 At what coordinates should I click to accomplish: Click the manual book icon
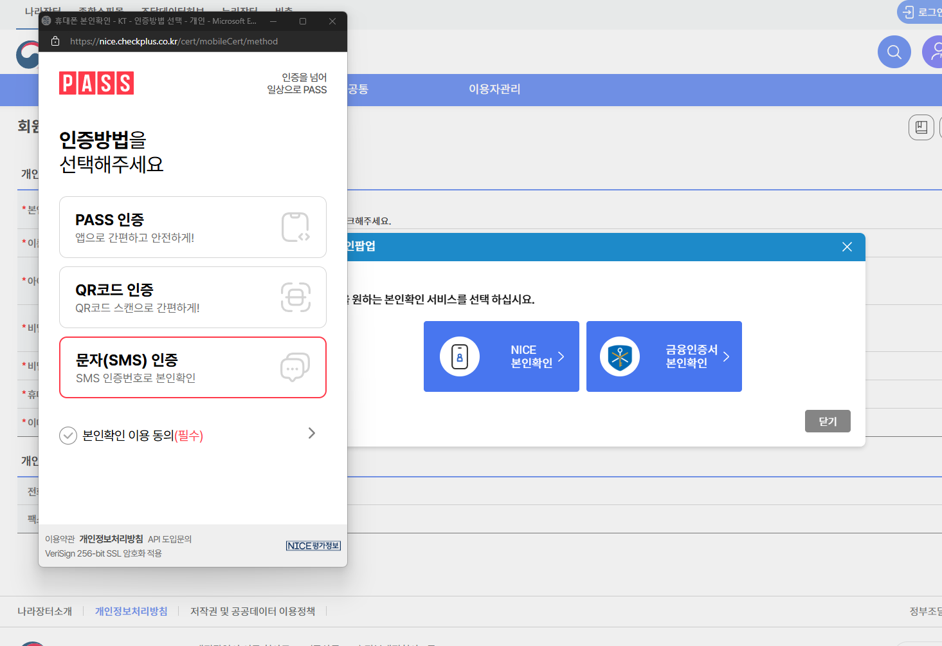pyautogui.click(x=921, y=127)
